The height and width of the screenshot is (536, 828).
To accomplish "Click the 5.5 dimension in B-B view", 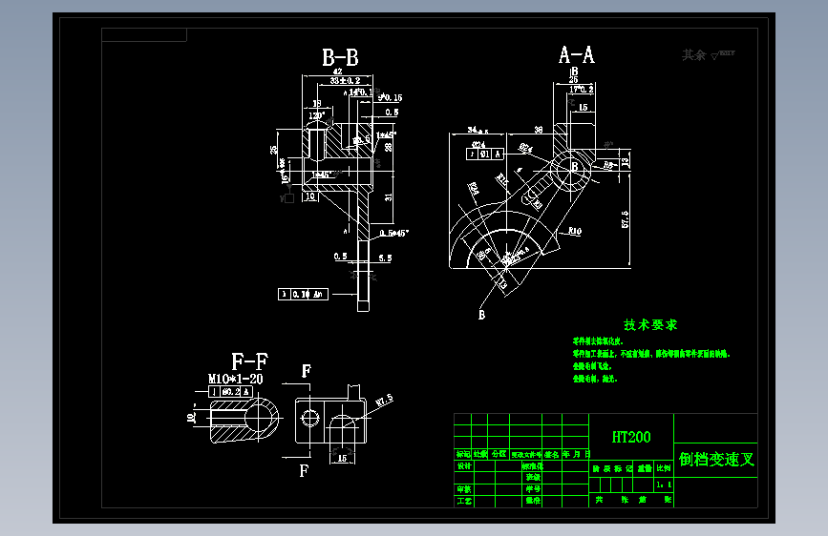I will point(385,258).
